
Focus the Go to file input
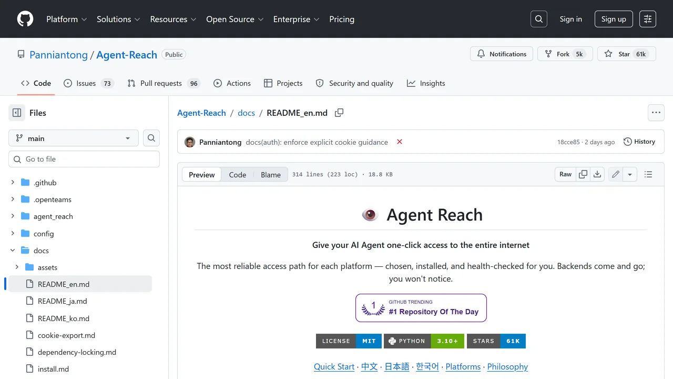click(x=84, y=159)
